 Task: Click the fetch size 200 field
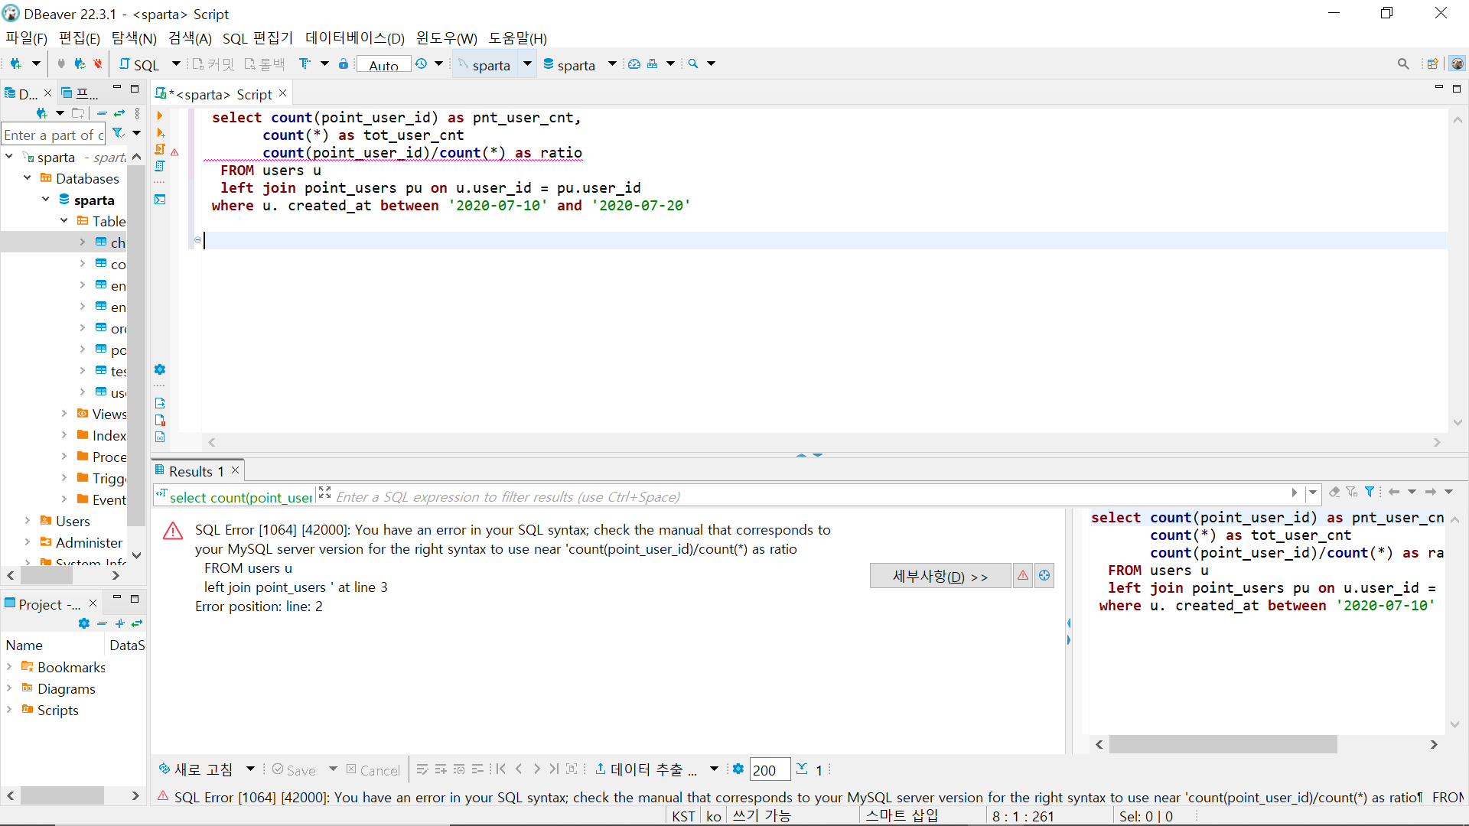point(769,770)
